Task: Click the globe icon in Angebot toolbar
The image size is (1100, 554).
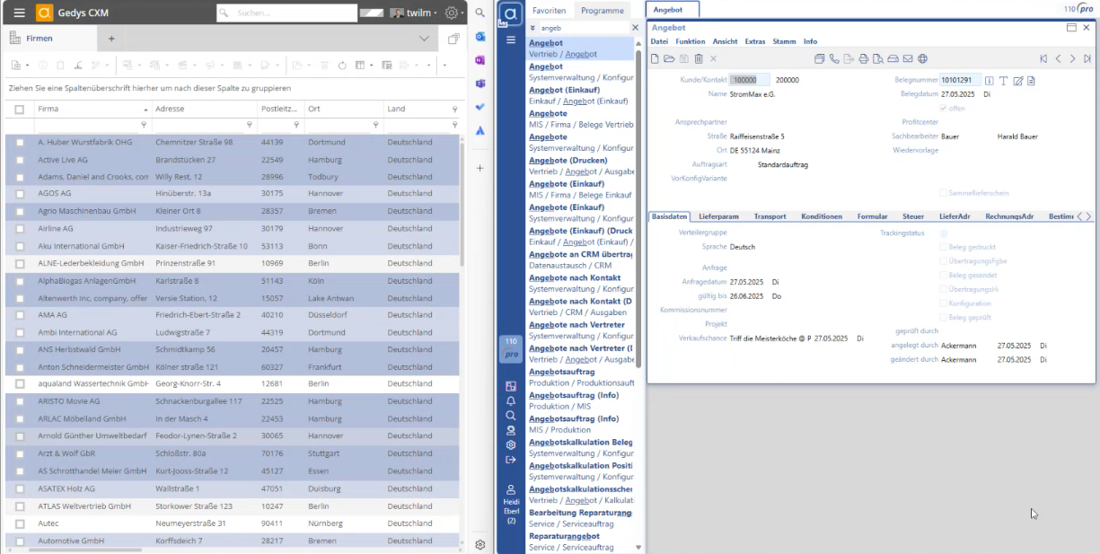Action: click(x=922, y=59)
